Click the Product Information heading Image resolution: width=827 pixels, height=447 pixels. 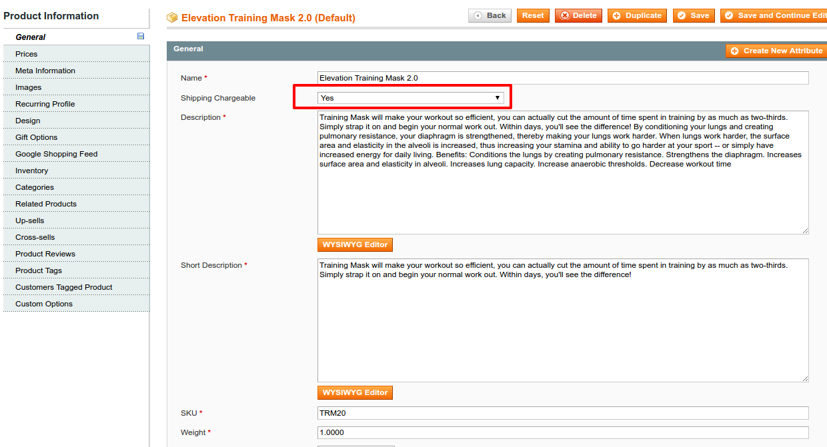click(51, 16)
